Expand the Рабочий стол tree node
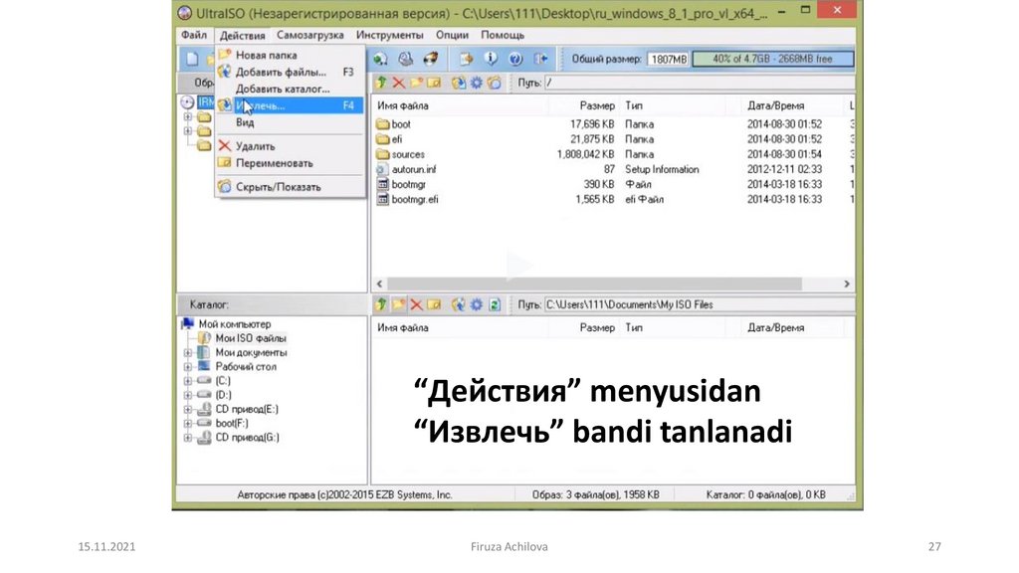The height and width of the screenshot is (573, 1019). [188, 367]
